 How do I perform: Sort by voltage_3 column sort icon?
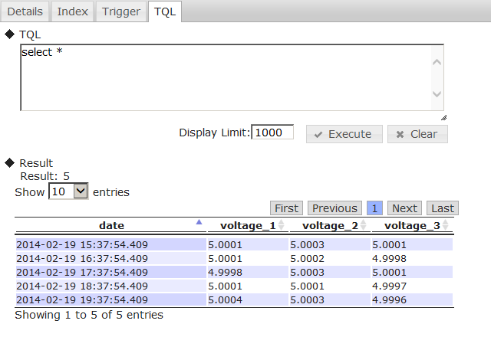click(447, 225)
